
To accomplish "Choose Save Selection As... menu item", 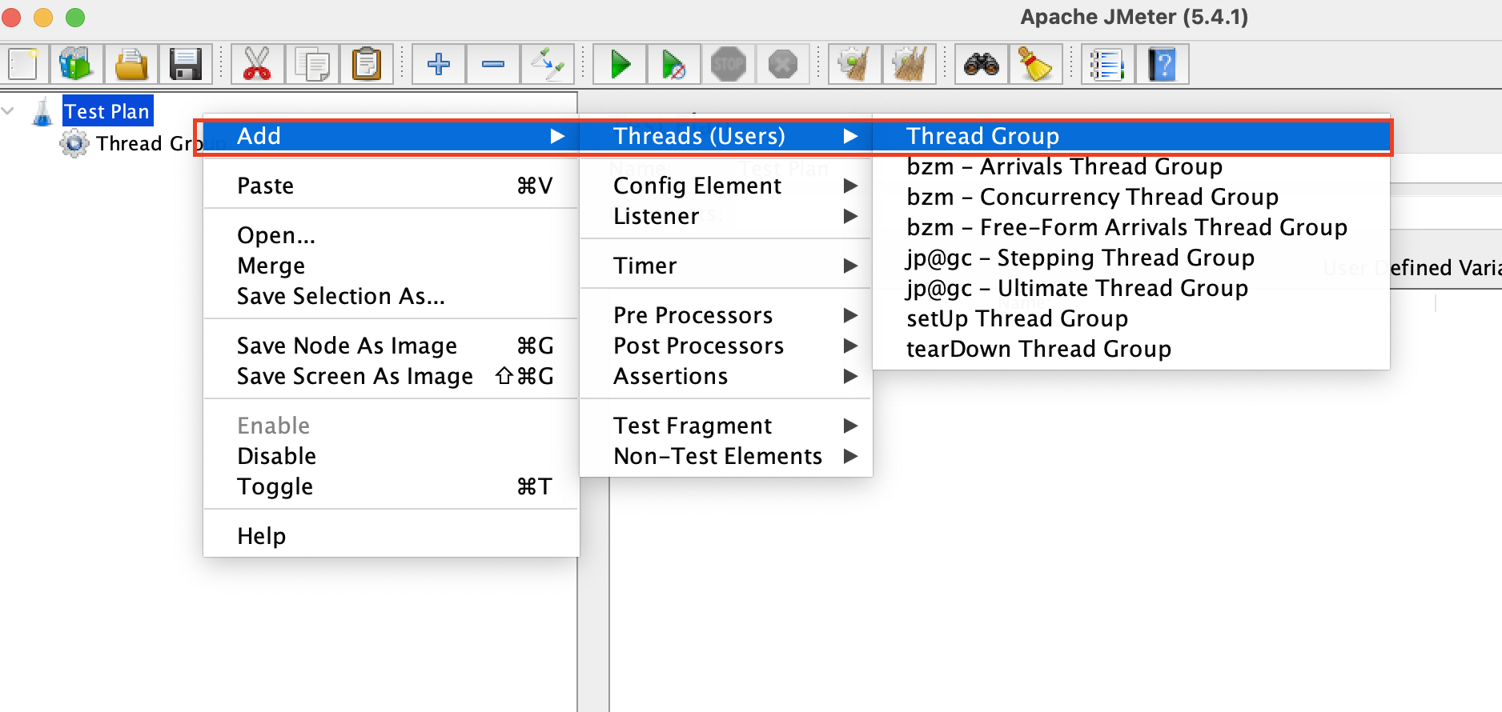I will tap(392, 296).
